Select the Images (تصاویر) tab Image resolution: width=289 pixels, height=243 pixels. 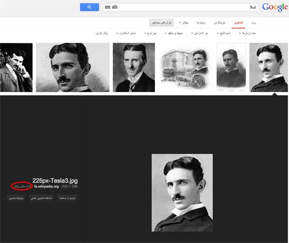[238, 23]
